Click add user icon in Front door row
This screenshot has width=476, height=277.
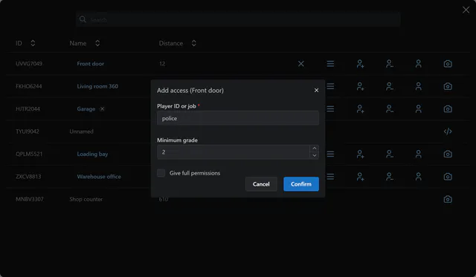point(360,64)
